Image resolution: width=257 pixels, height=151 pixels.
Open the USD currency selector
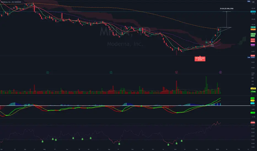click(253, 2)
